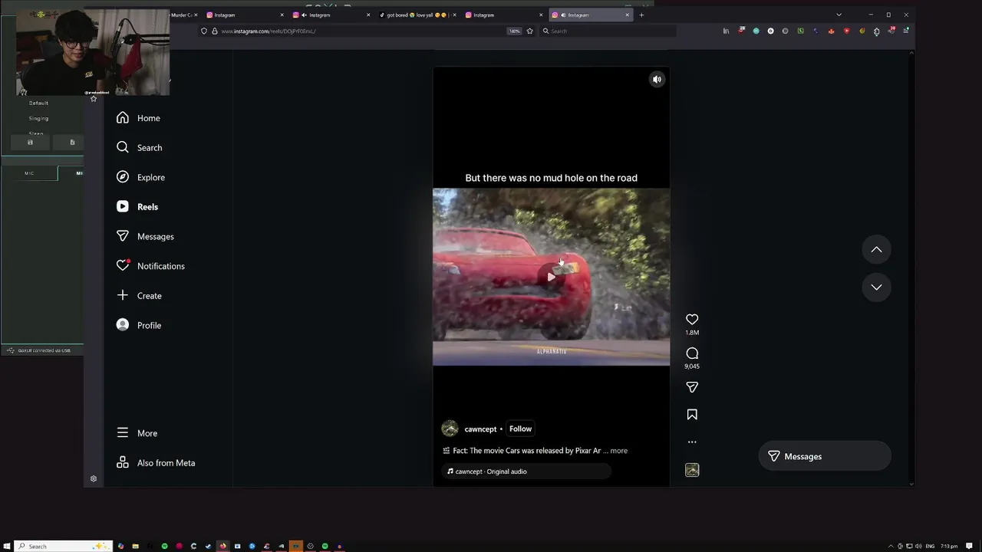Go to the previous reel with up arrow
982x552 pixels.
(x=876, y=250)
